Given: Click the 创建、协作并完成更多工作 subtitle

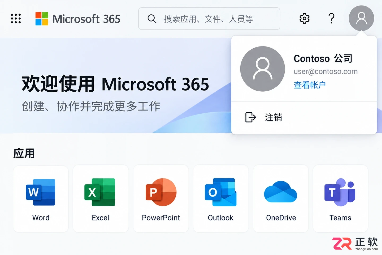Looking at the screenshot, I should coord(91,106).
